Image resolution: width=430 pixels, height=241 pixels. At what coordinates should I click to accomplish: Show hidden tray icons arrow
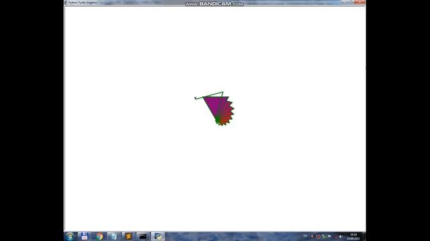[x=312, y=236]
